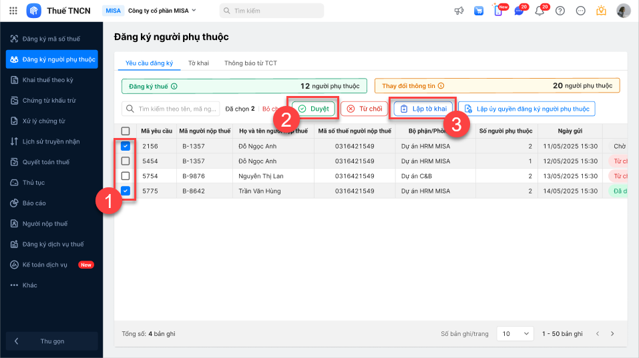This screenshot has width=639, height=358.
Task: Select the checkbox for request 5454
Action: pyautogui.click(x=126, y=161)
